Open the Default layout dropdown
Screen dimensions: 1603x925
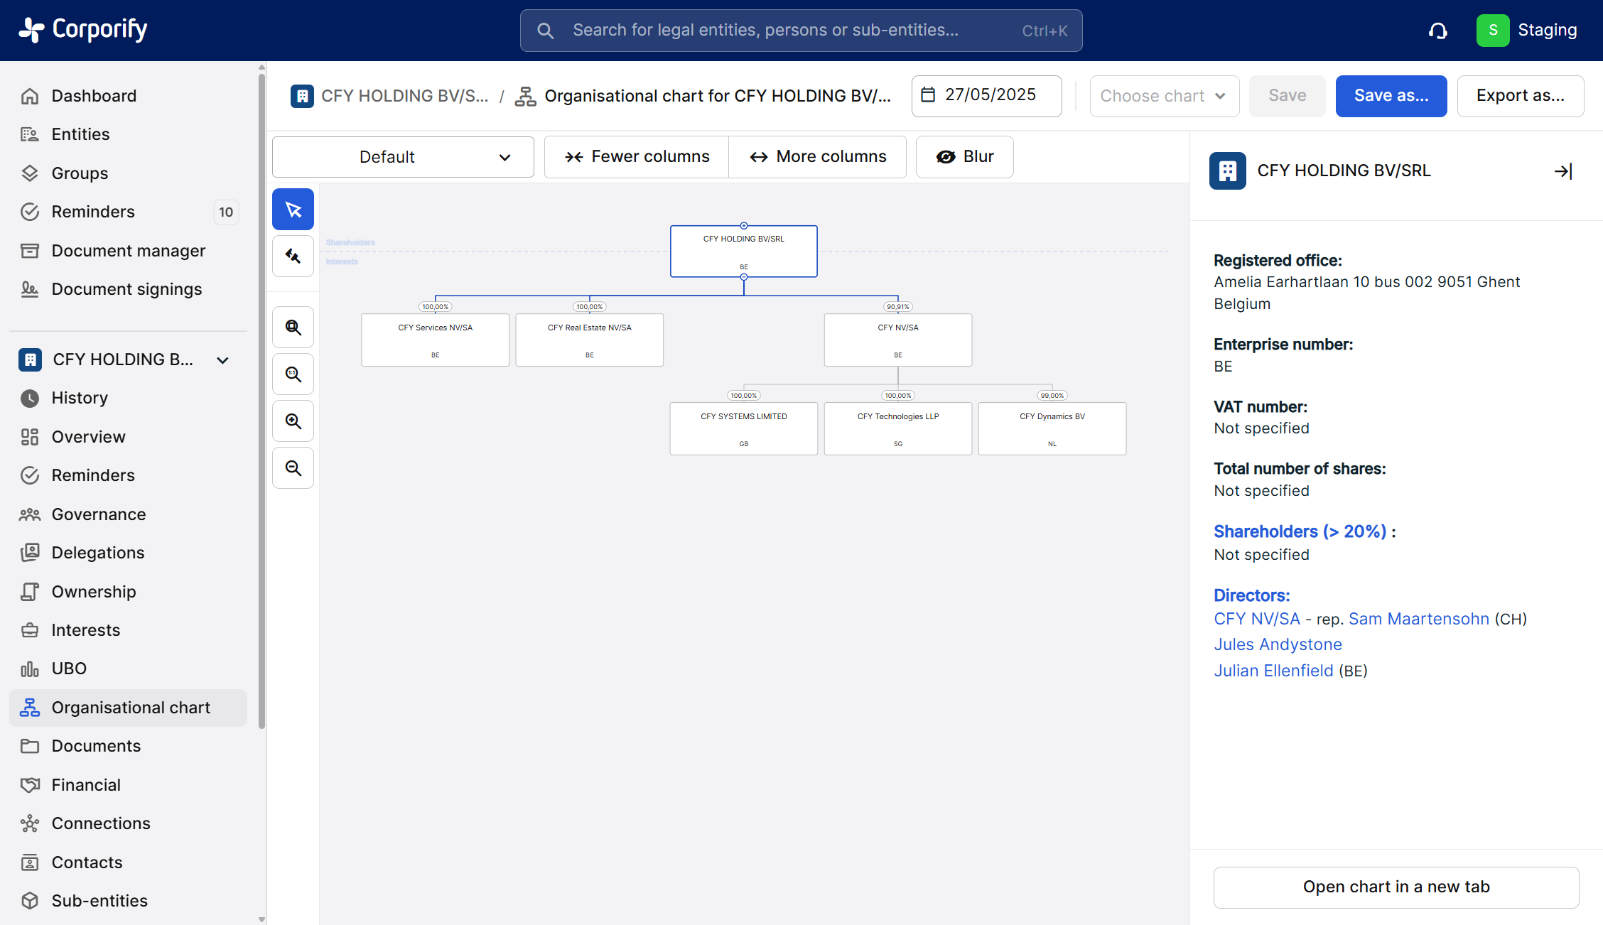pos(403,157)
